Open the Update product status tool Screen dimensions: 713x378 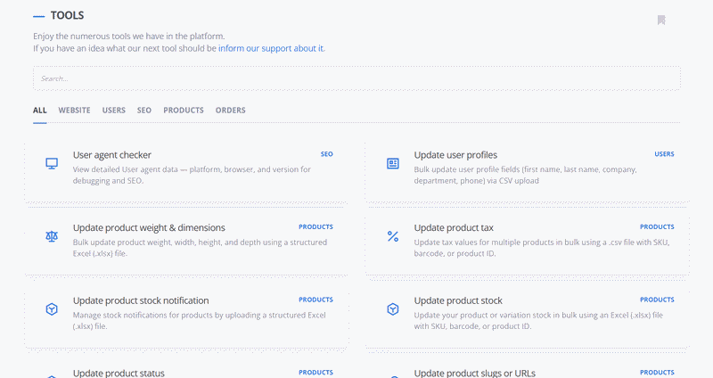[119, 373]
